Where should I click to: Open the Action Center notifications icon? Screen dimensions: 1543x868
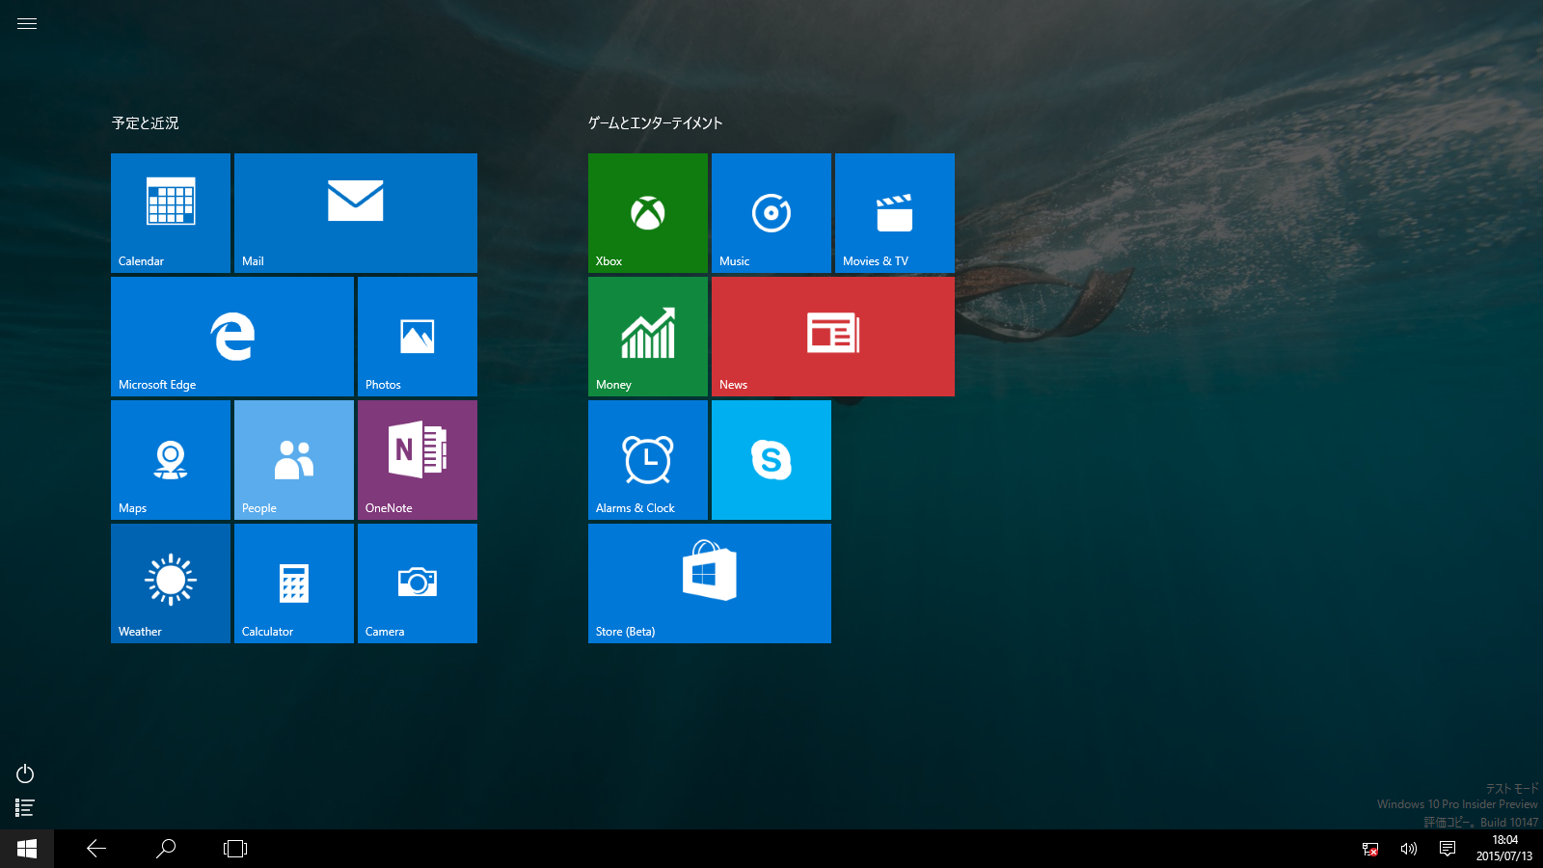tap(1448, 849)
